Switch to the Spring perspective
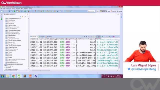The image size is (160, 90). pyautogui.click(x=103, y=11)
